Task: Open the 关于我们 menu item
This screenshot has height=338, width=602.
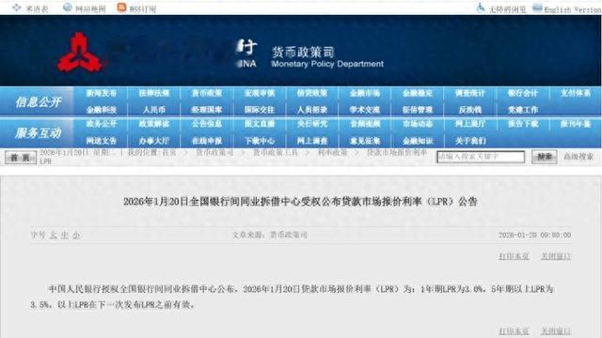Action: 470,141
